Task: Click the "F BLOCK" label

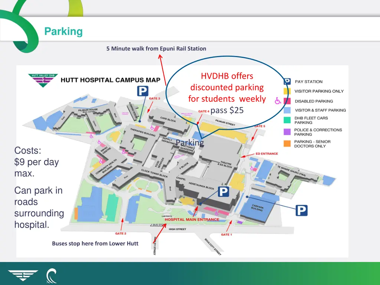Action: [x=184, y=166]
